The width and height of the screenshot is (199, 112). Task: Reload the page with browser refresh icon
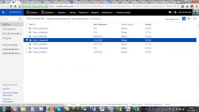coord(11,6)
